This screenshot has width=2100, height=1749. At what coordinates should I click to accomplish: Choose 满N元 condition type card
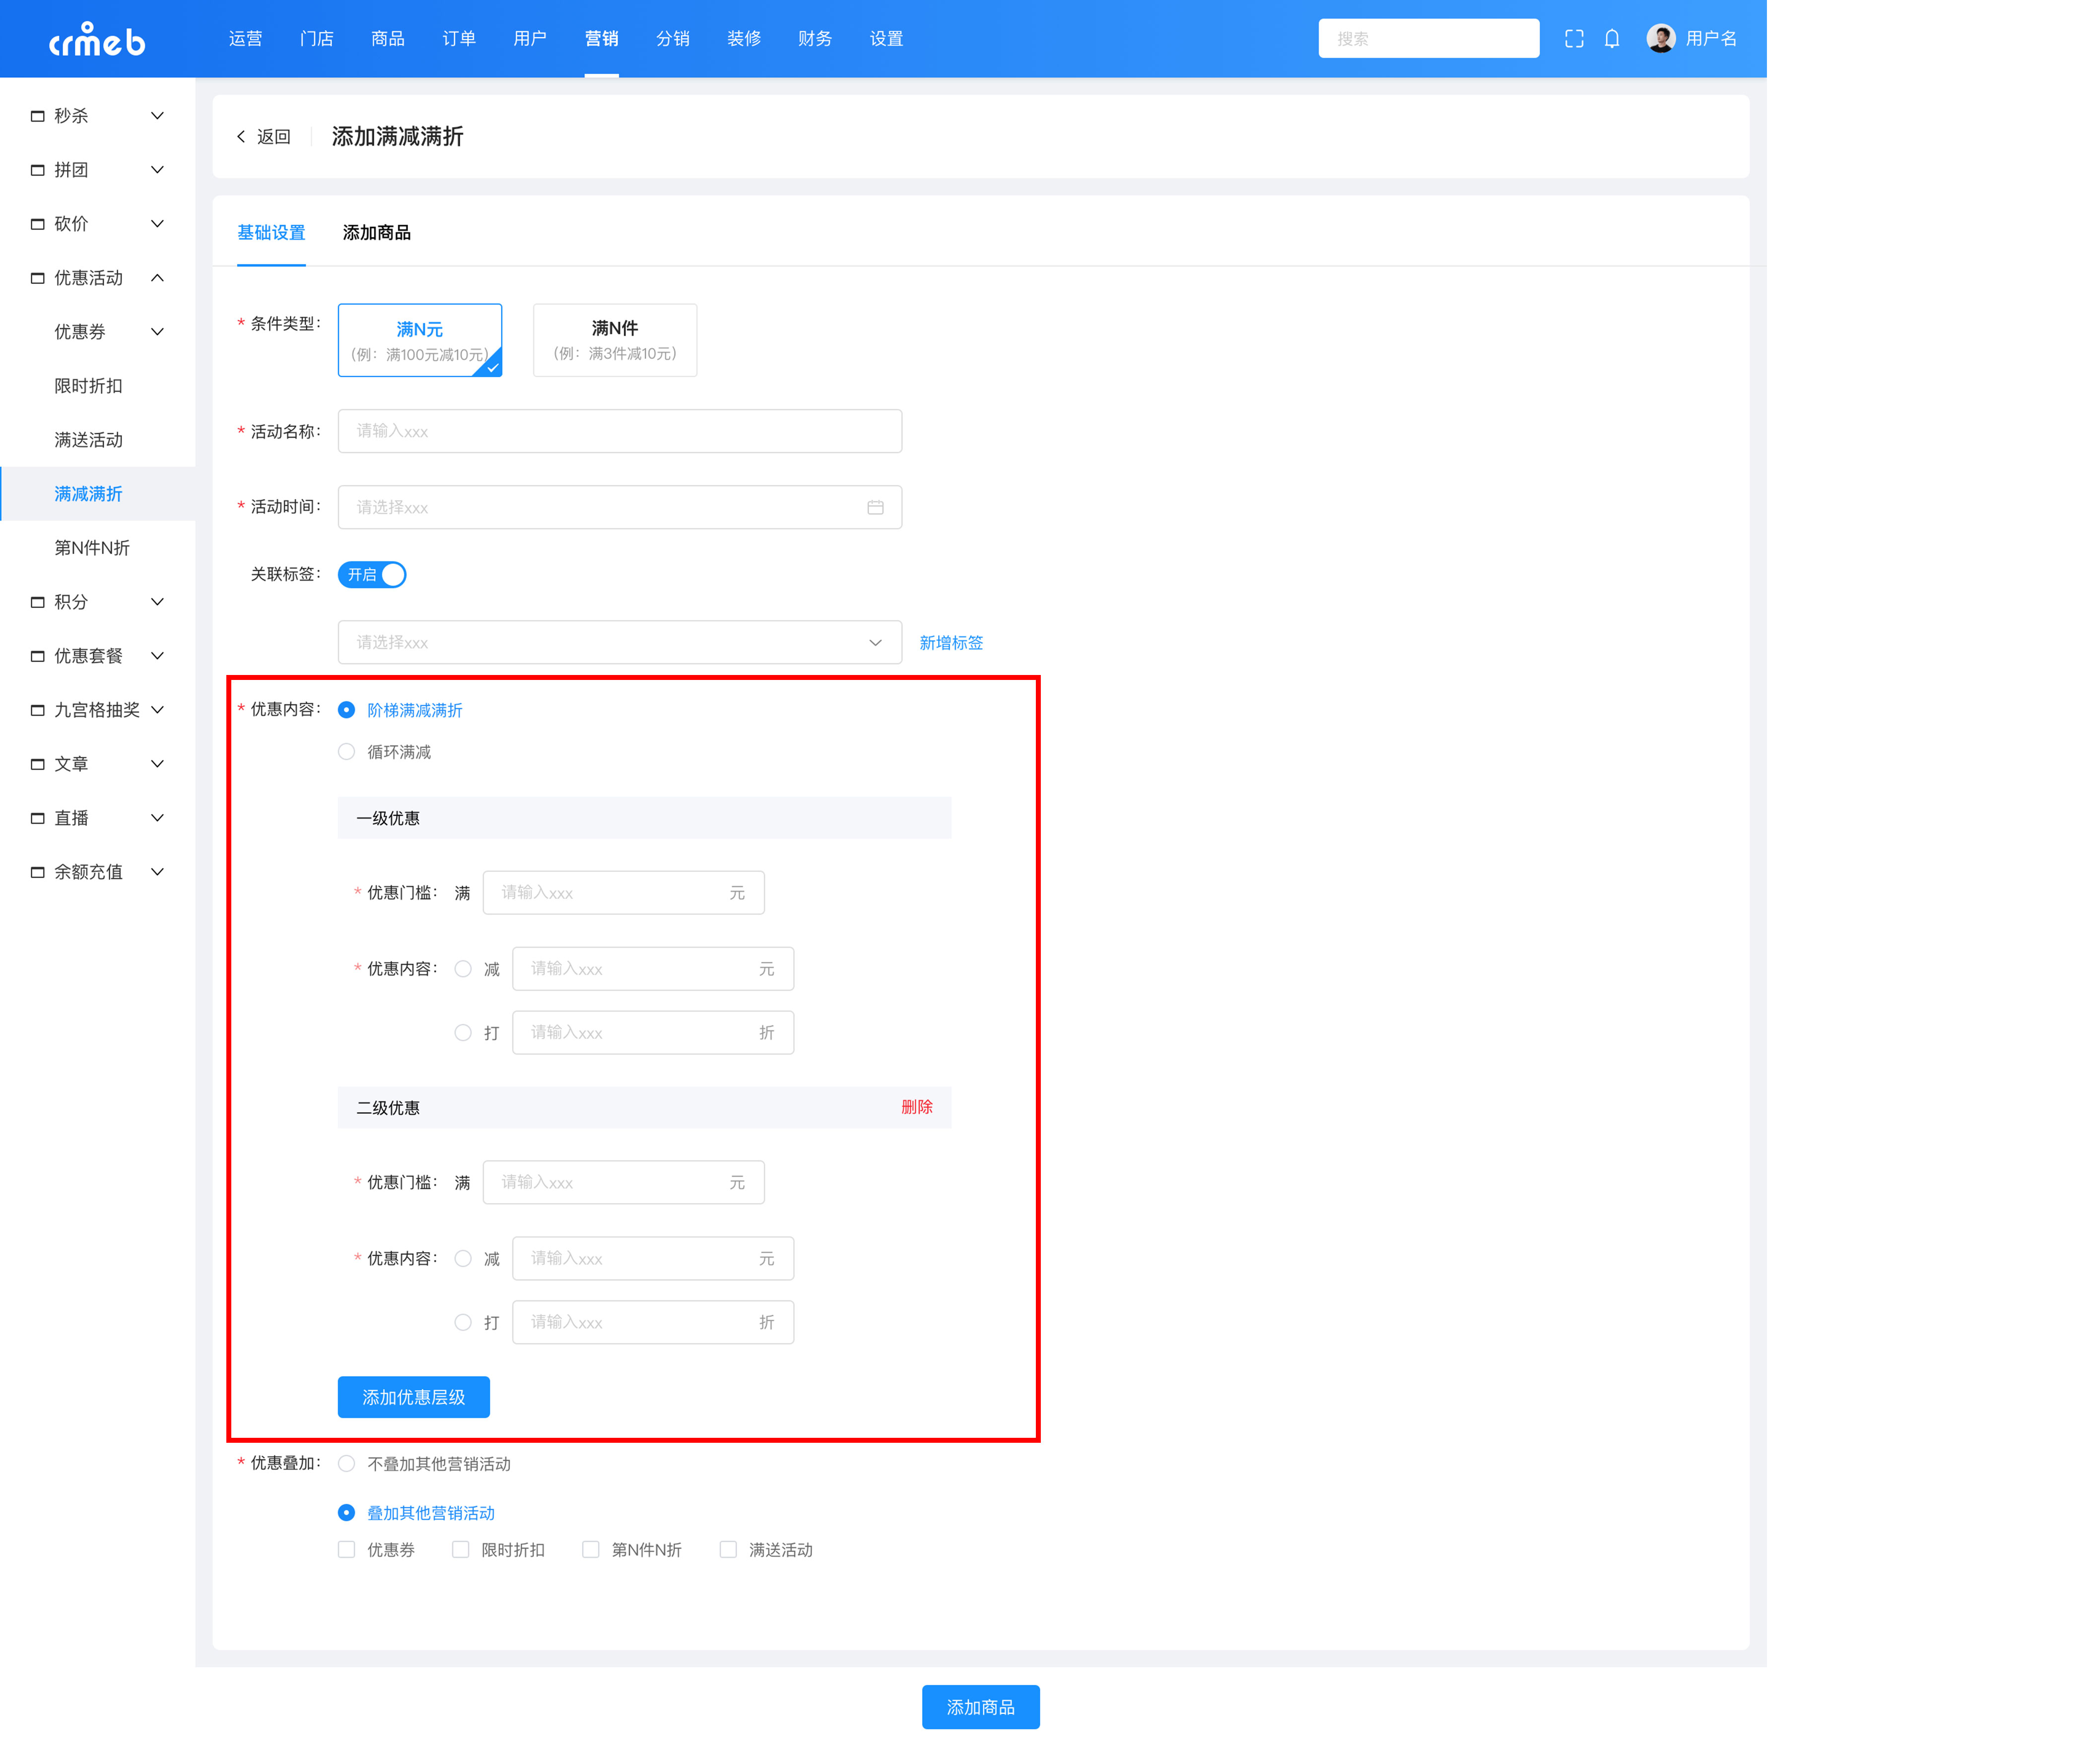420,341
